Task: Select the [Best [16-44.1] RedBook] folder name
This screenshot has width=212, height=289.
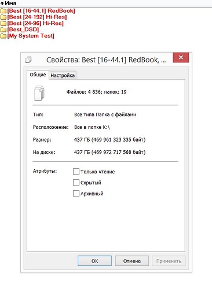Action: click(x=41, y=11)
